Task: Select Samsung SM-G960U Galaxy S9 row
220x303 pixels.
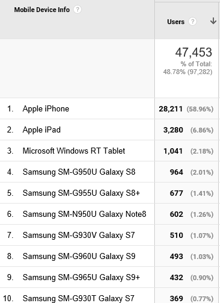Action: tap(79, 256)
